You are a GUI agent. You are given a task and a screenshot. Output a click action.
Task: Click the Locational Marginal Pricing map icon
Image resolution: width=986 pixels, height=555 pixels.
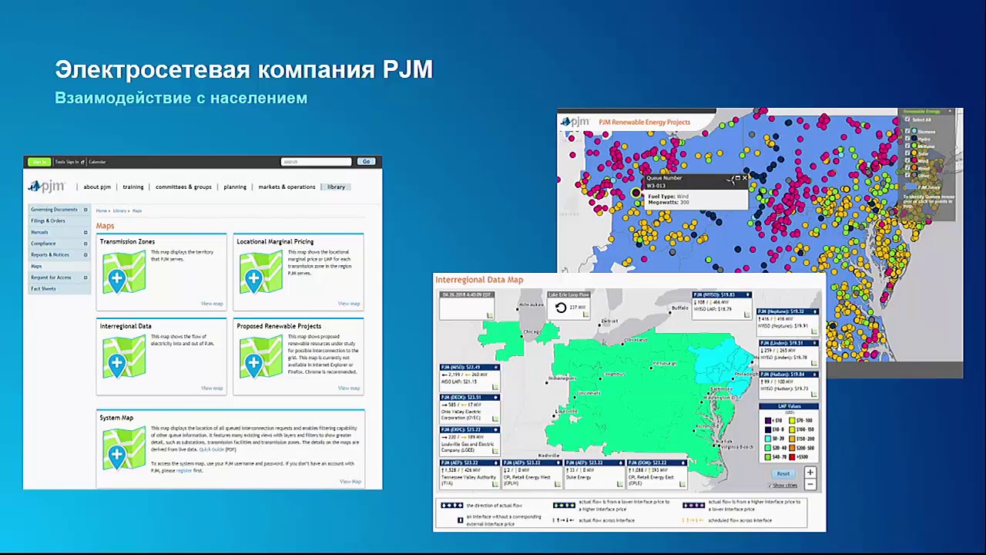point(260,272)
